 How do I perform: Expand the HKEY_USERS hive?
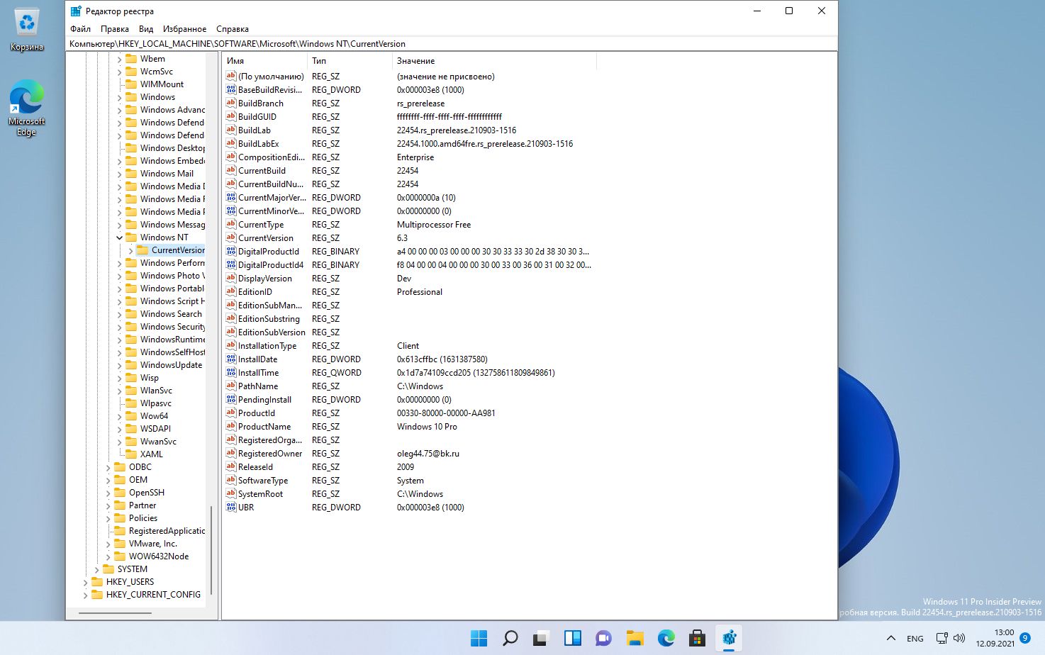[85, 582]
